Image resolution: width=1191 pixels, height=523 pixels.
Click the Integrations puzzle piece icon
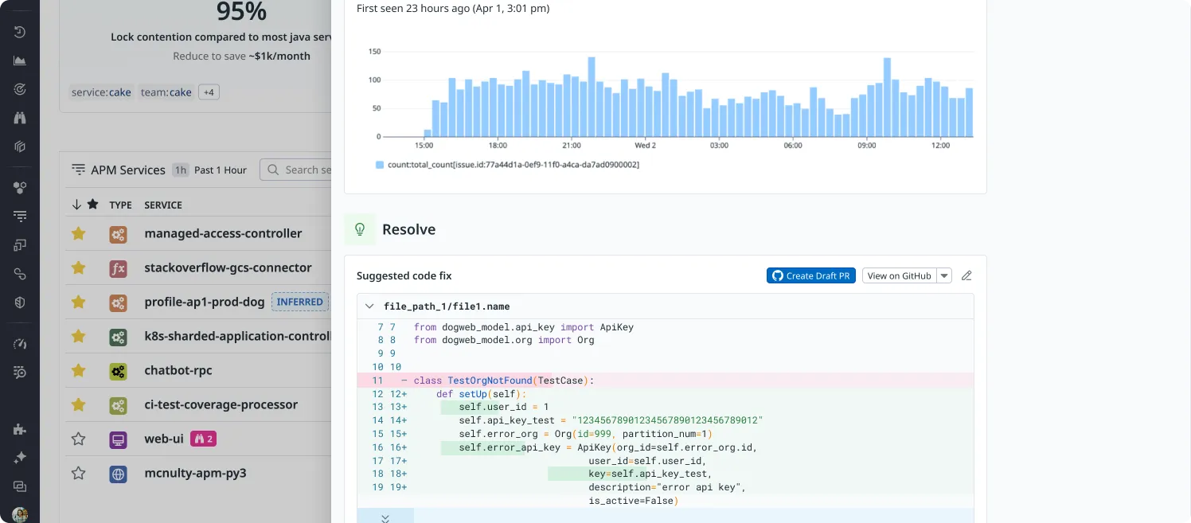20,429
